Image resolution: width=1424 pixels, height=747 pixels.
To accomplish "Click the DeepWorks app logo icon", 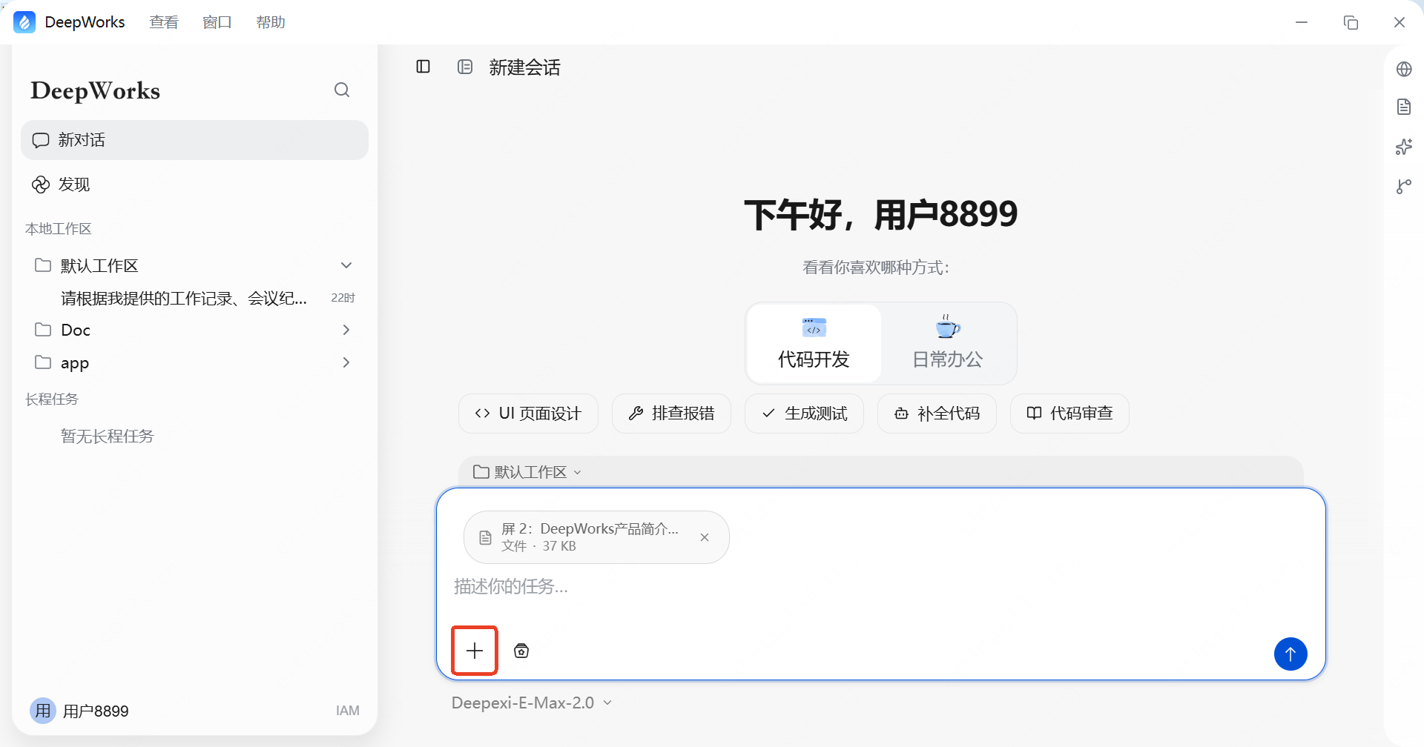I will coord(24,22).
